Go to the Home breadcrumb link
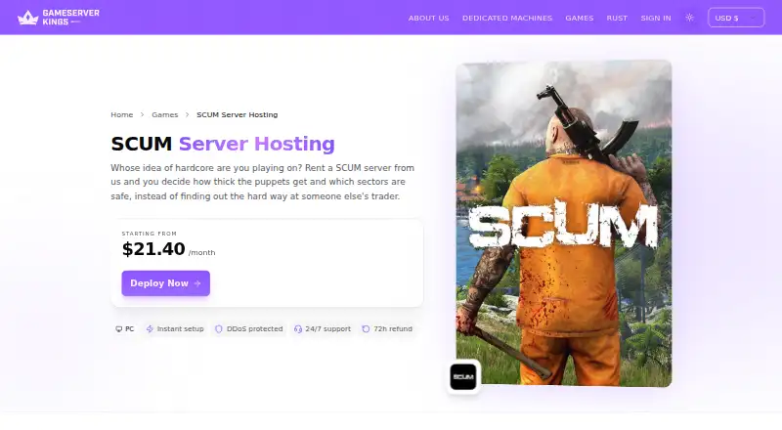Image resolution: width=782 pixels, height=430 pixels. coord(121,114)
